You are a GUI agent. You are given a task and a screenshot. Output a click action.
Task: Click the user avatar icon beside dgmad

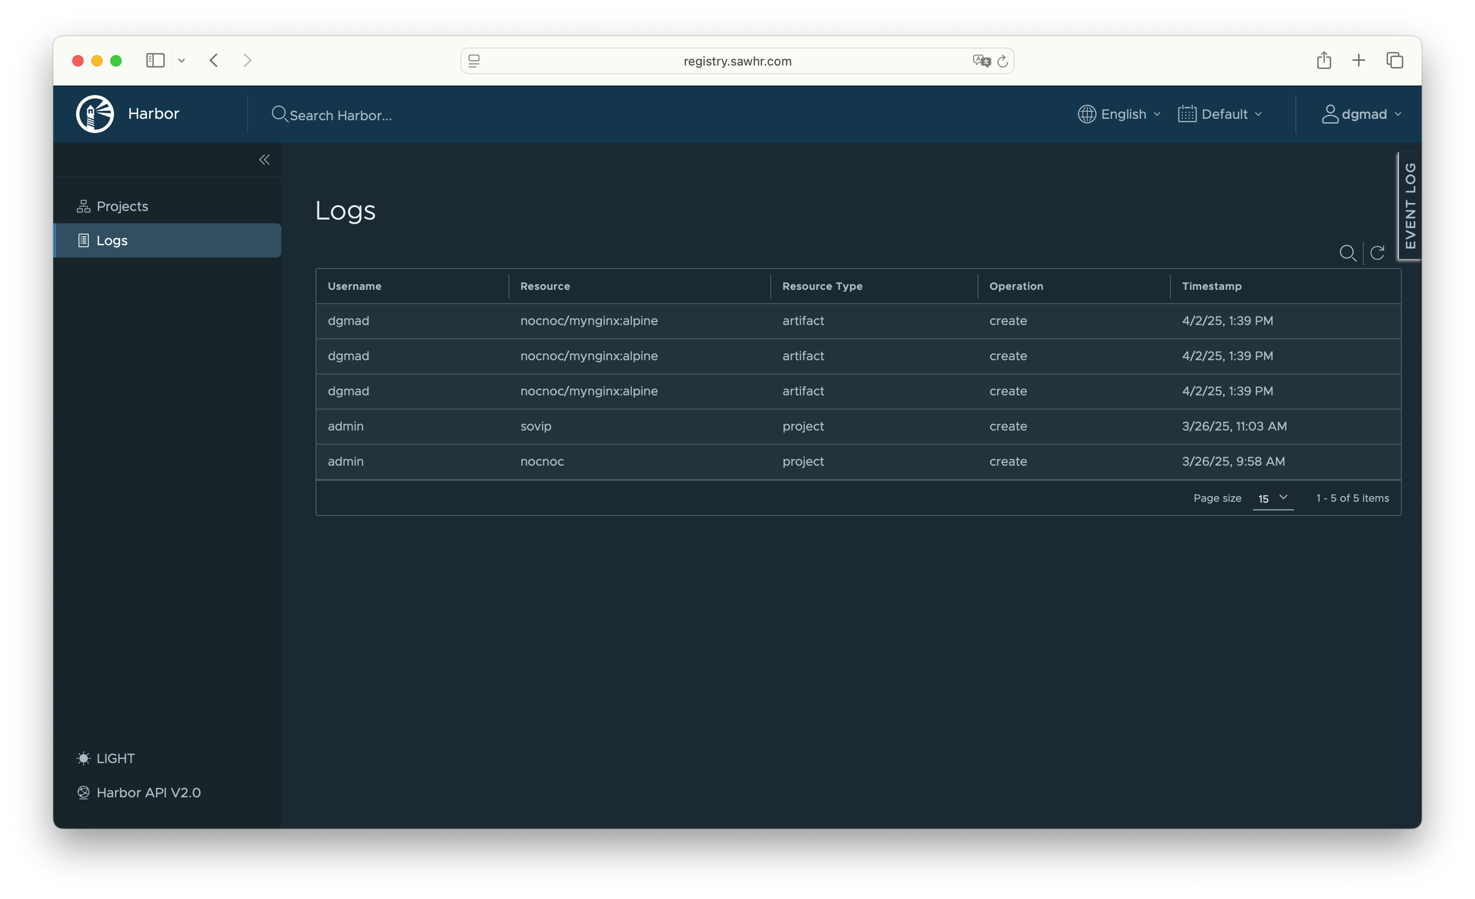coord(1330,114)
